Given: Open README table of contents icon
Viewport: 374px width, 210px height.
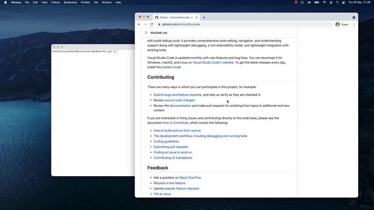Looking at the screenshot, I should click(146, 33).
